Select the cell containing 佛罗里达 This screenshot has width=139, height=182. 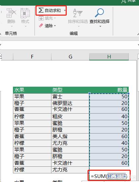point(70,103)
